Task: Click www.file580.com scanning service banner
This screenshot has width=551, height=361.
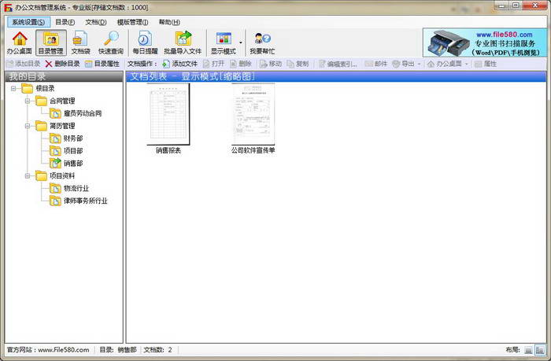Action: click(x=485, y=42)
